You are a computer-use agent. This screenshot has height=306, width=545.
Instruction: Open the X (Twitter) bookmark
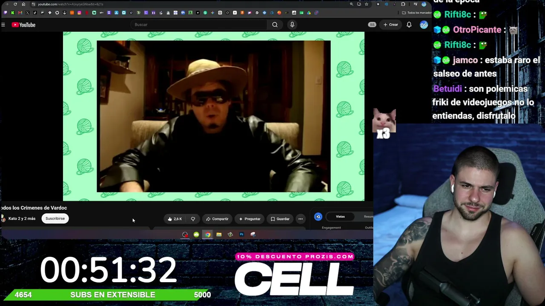pyautogui.click(x=27, y=13)
